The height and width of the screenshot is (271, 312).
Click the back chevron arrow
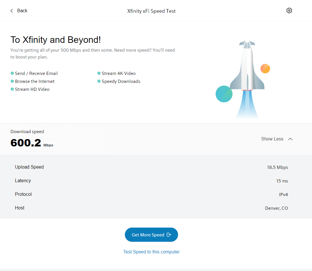(12, 11)
